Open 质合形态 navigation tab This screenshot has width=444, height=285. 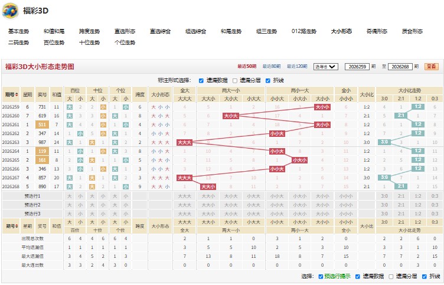tap(412, 31)
